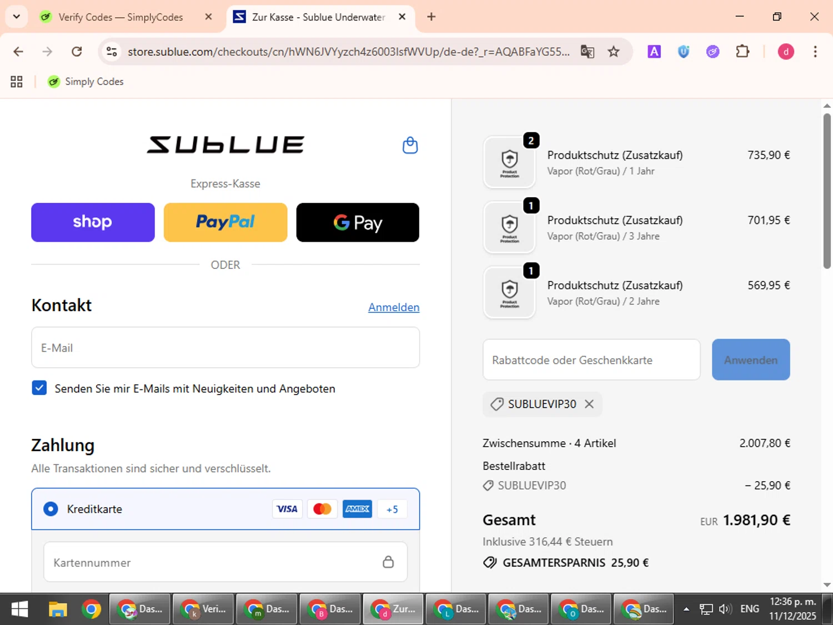Click the network icon in system tray
The image size is (833, 625).
706,609
